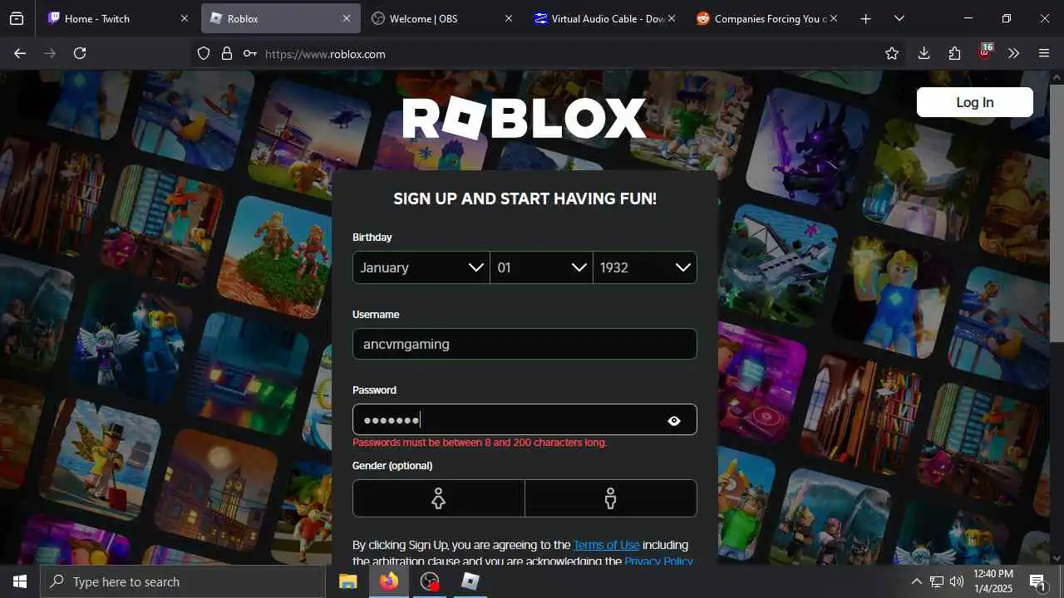
Task: Open File Explorer from taskbar
Action: click(x=348, y=581)
